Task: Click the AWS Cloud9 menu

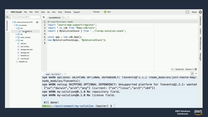Action: click(16, 12)
